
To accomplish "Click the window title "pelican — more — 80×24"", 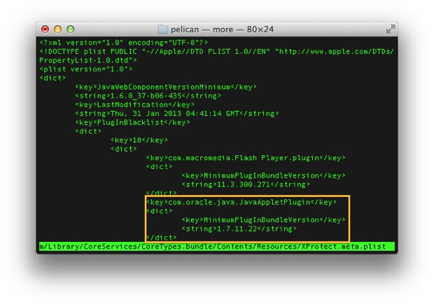I will [x=223, y=29].
